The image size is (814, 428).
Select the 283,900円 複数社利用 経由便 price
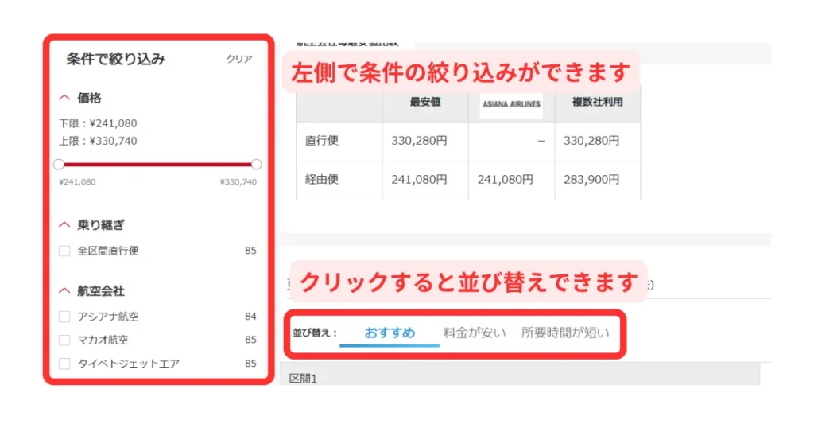pos(591,180)
